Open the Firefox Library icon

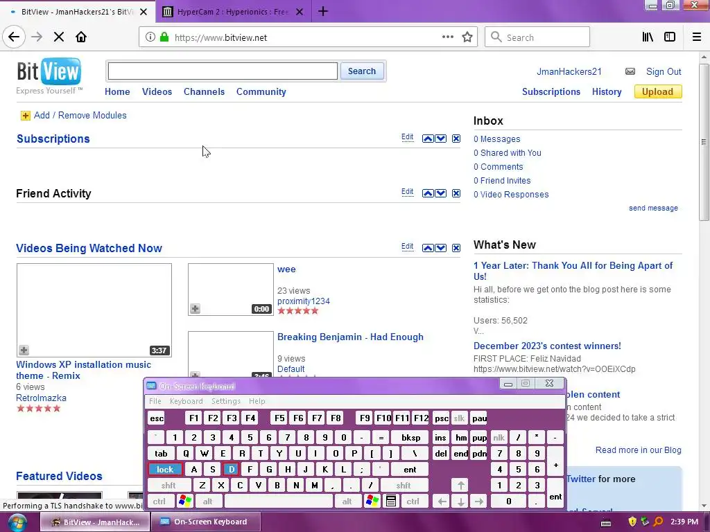(x=648, y=37)
